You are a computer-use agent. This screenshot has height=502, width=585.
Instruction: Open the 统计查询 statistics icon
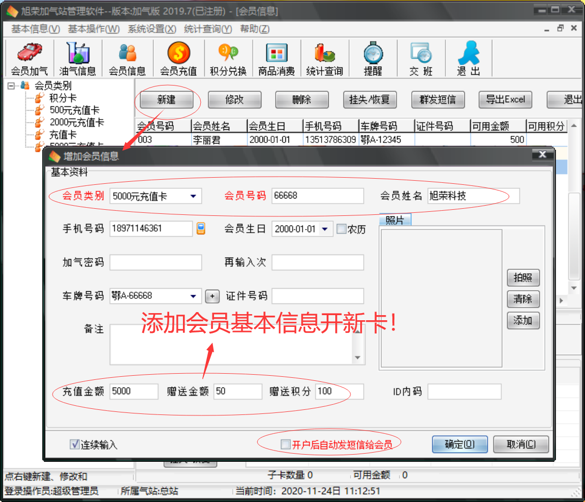(325, 57)
